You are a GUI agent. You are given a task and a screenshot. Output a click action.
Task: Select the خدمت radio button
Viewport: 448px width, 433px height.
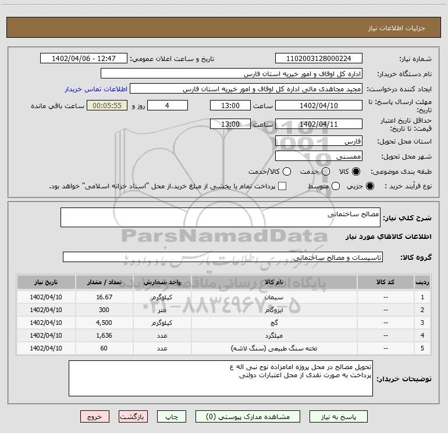(326, 171)
